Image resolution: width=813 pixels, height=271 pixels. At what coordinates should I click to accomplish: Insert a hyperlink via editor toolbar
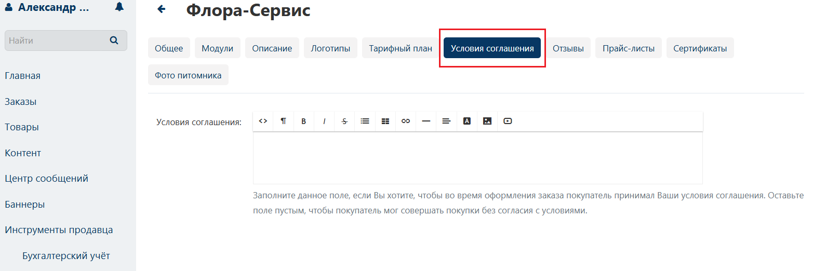click(x=406, y=121)
